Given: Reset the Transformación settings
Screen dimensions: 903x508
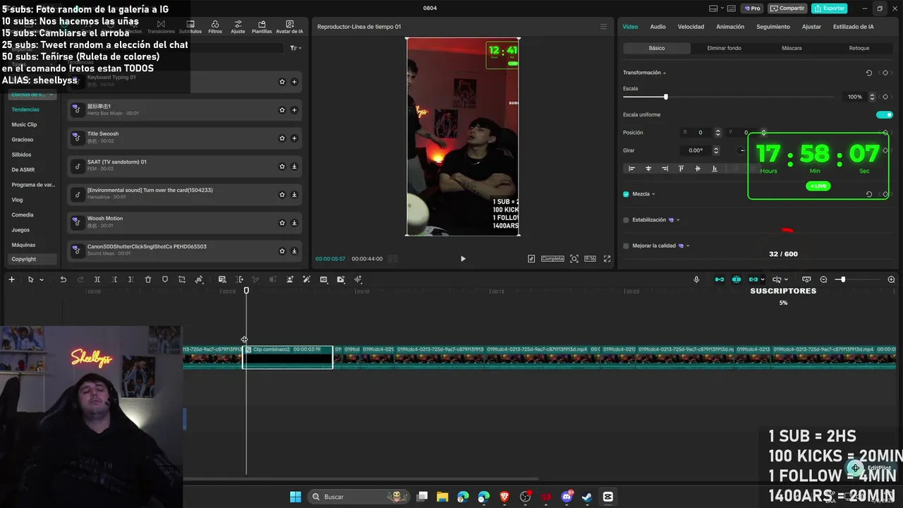Looking at the screenshot, I should tap(869, 73).
